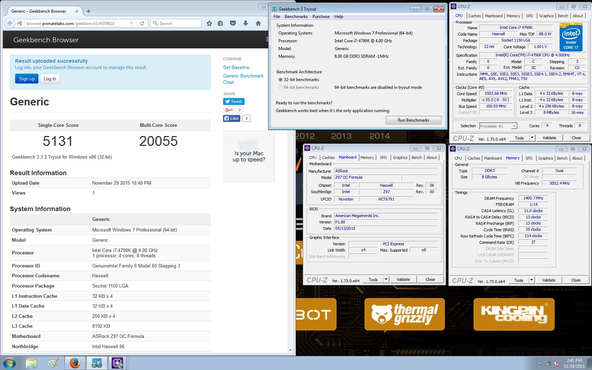Click the Tweet share button
This screenshot has width=592, height=370.
[x=234, y=101]
